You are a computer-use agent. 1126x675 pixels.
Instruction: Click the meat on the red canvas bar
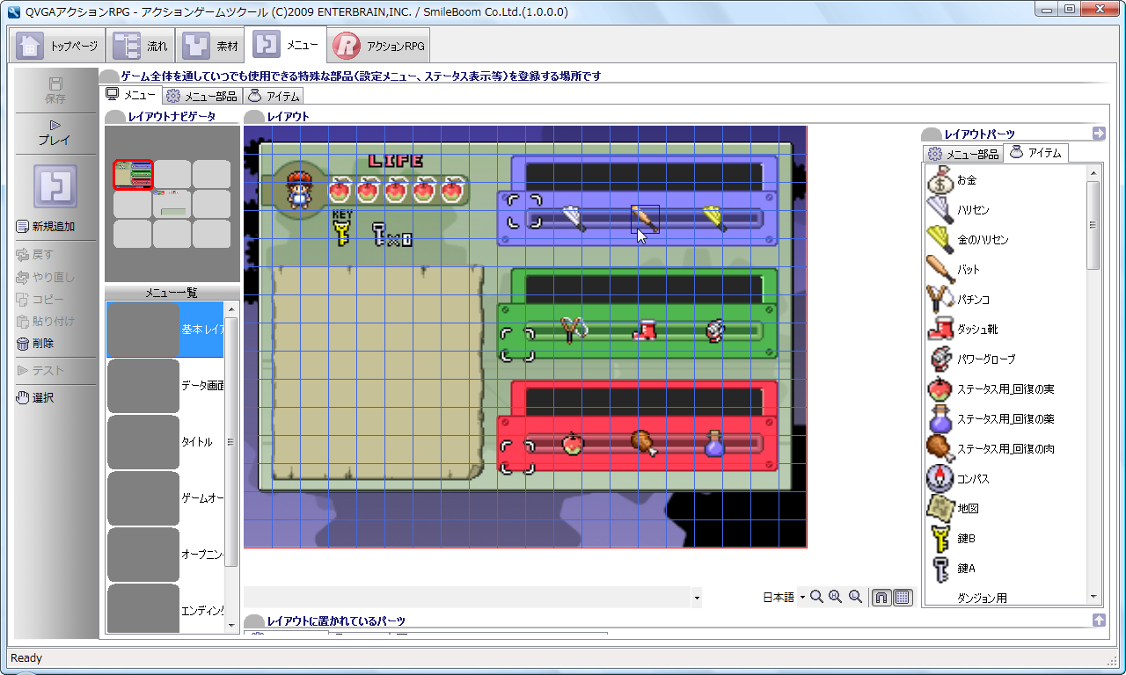click(x=645, y=444)
